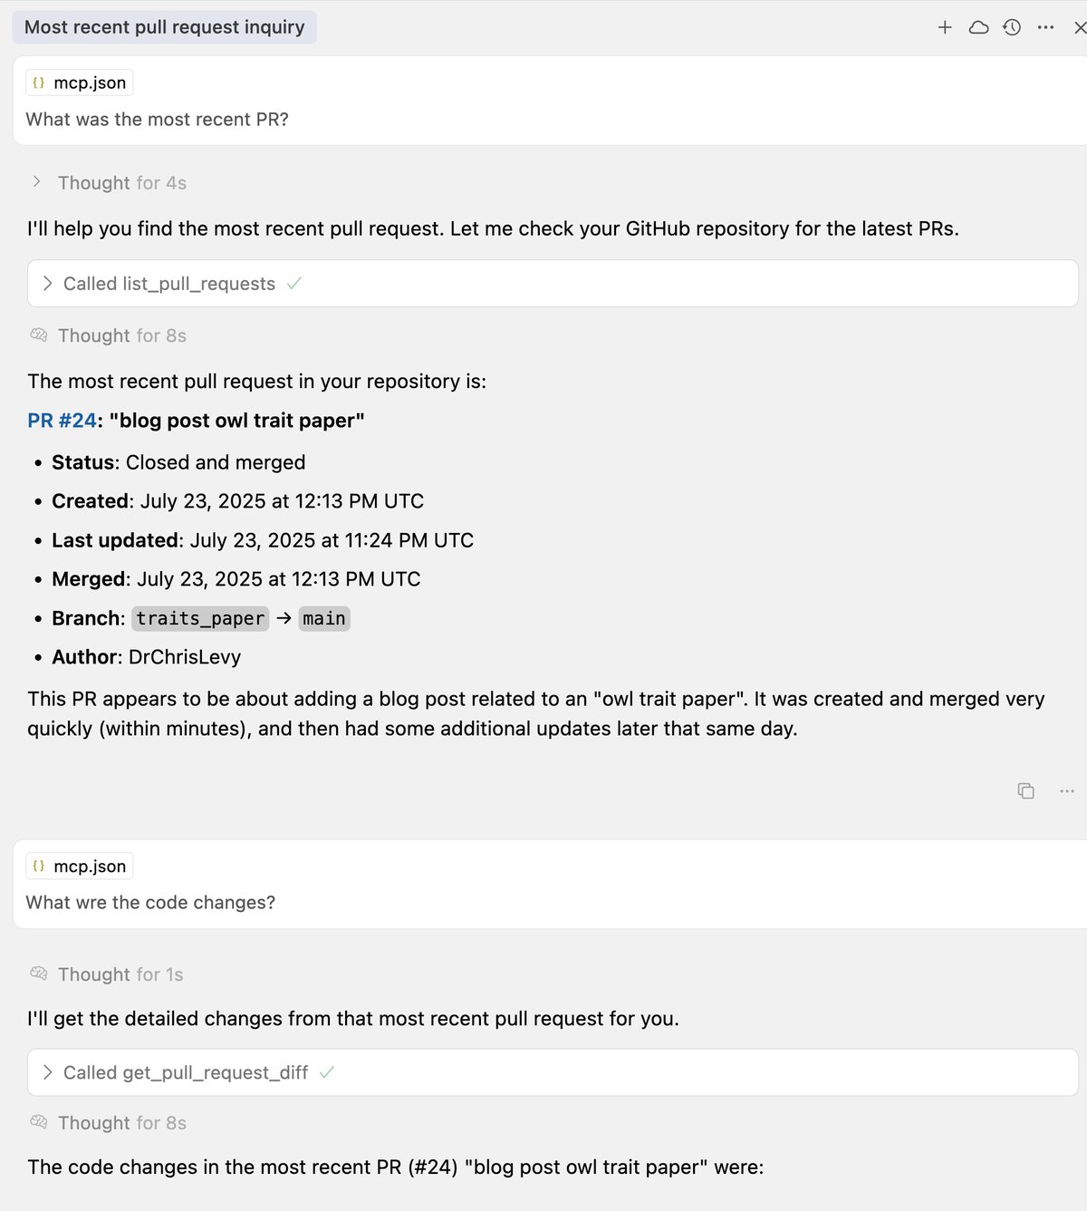Image resolution: width=1087 pixels, height=1211 pixels.
Task: Click the brain icon beside "Thought for 1s"
Action: click(x=39, y=974)
